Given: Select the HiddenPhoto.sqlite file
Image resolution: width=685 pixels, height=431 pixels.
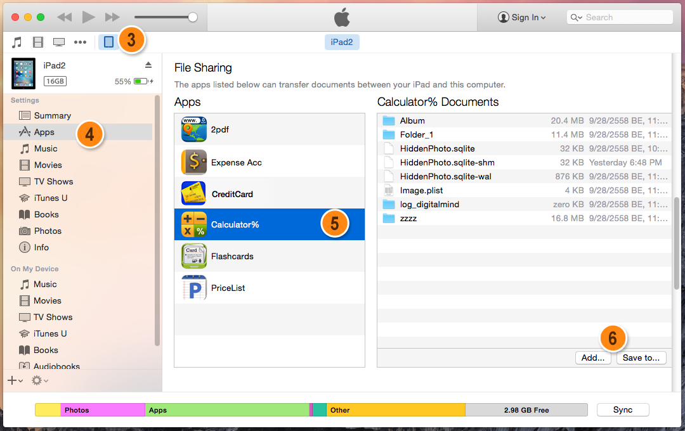Looking at the screenshot, I should (525, 148).
